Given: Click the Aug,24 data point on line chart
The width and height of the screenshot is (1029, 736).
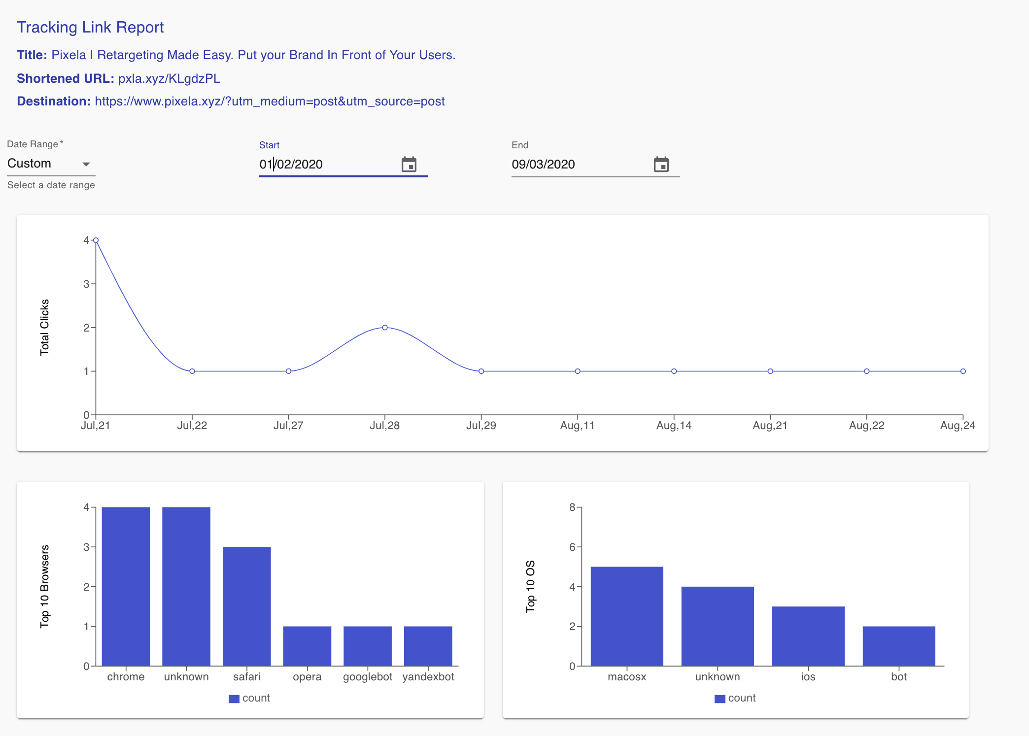Looking at the screenshot, I should [963, 371].
